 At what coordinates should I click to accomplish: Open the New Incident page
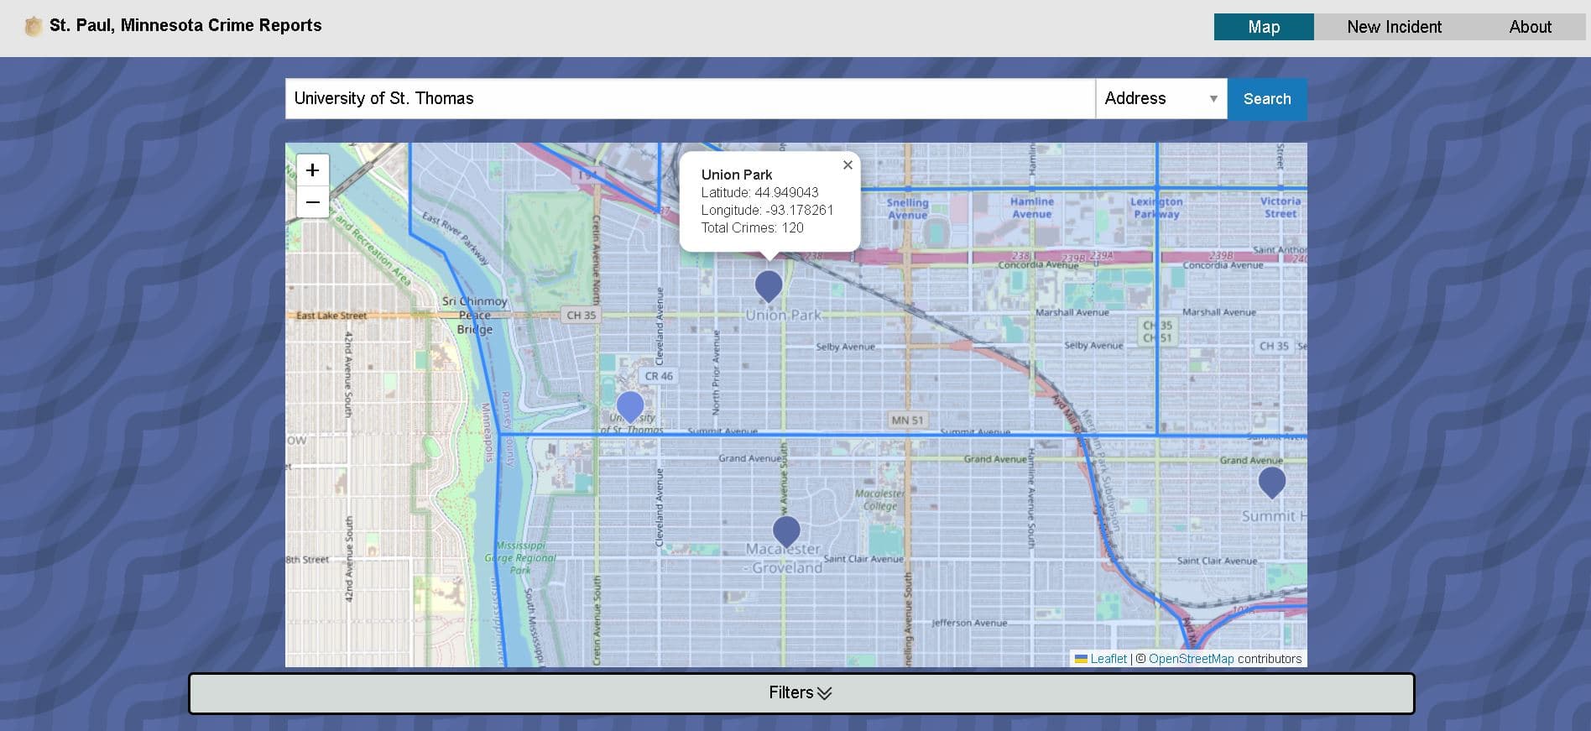pyautogui.click(x=1394, y=27)
